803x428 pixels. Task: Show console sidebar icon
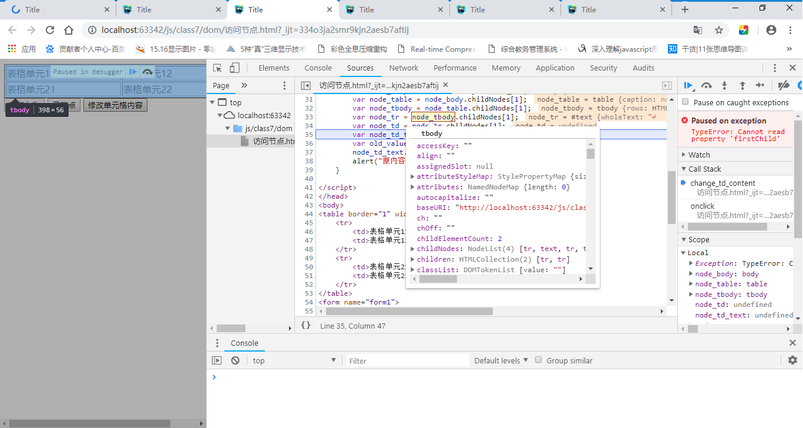pos(217,360)
